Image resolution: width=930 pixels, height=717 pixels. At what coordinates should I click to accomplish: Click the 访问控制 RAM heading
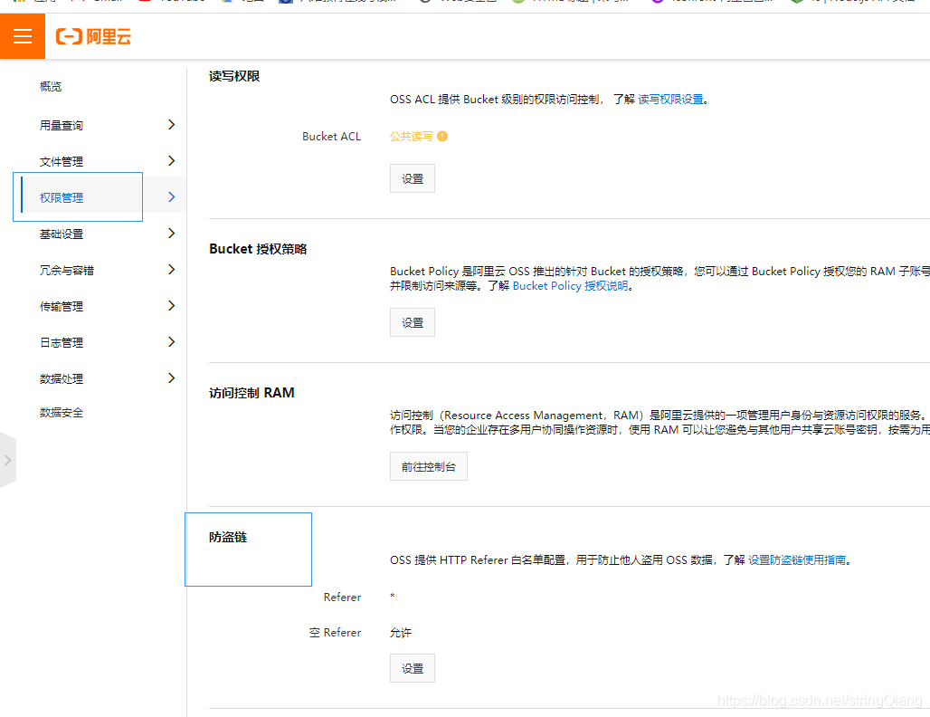pyautogui.click(x=251, y=393)
